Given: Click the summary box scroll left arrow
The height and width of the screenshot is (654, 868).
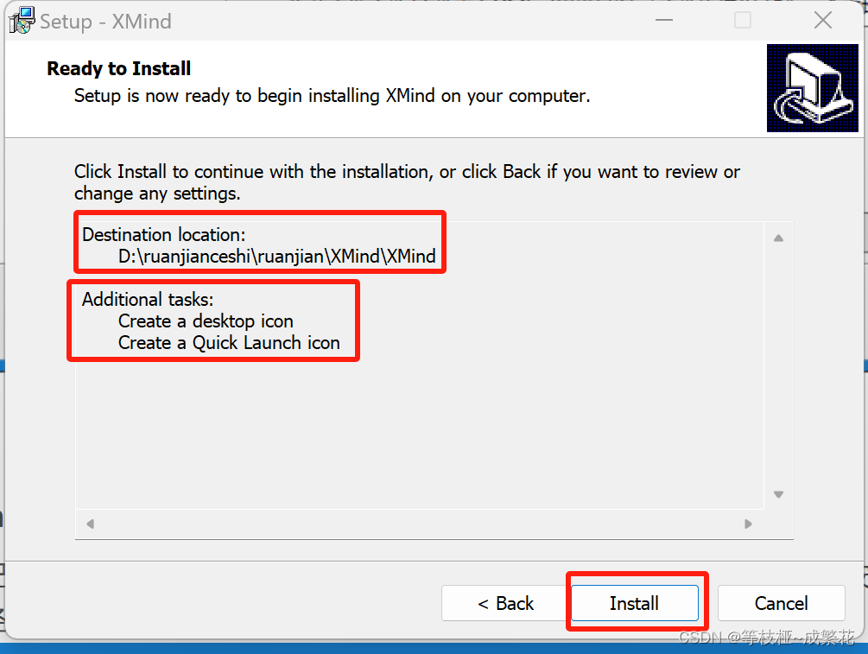Looking at the screenshot, I should 90,524.
